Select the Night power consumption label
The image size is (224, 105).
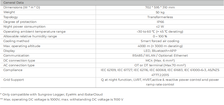click(24, 27)
